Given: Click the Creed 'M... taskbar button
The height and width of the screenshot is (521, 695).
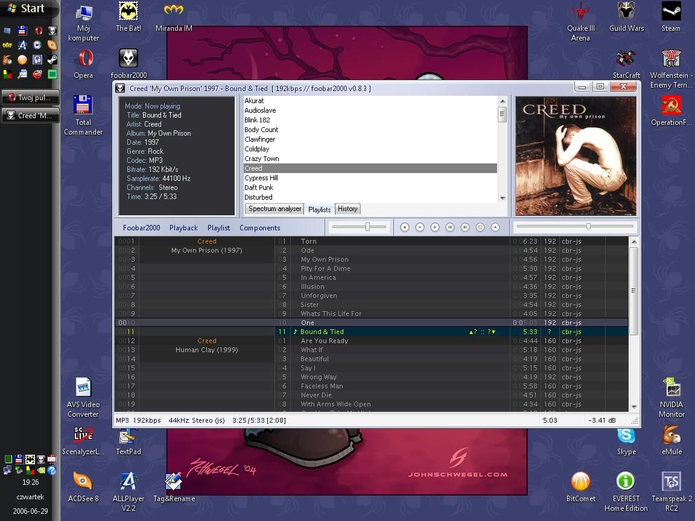Looking at the screenshot, I should pos(30,116).
